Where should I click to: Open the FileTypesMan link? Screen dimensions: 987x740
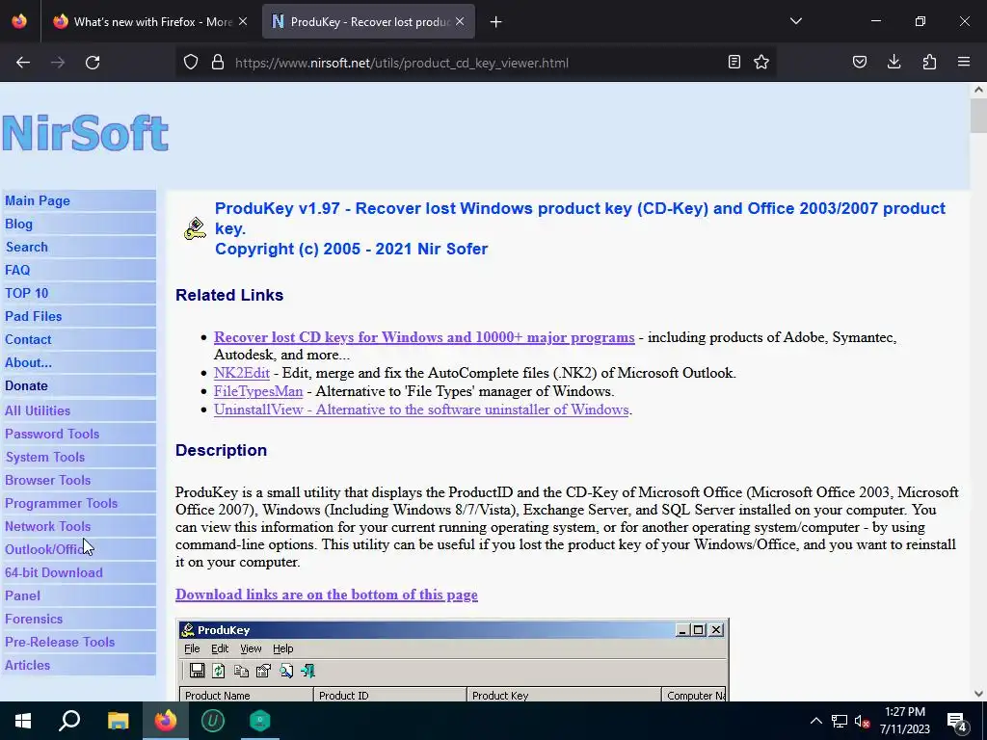point(258,391)
